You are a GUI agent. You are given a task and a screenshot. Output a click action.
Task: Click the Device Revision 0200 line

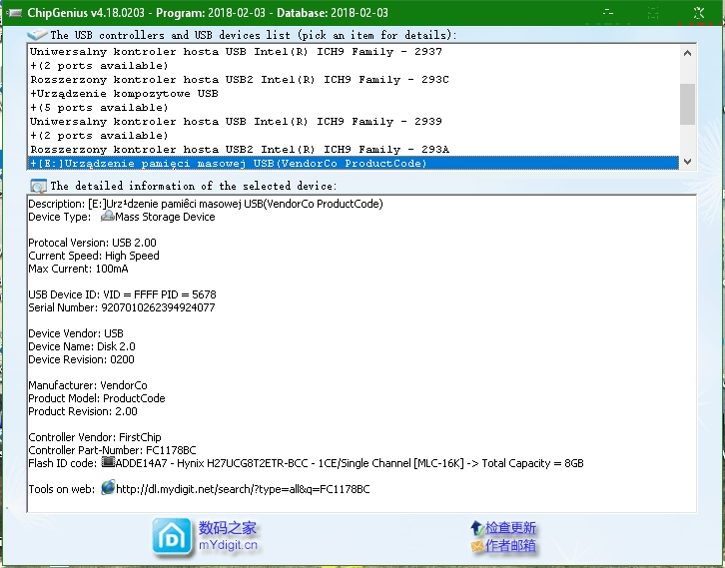(x=81, y=359)
